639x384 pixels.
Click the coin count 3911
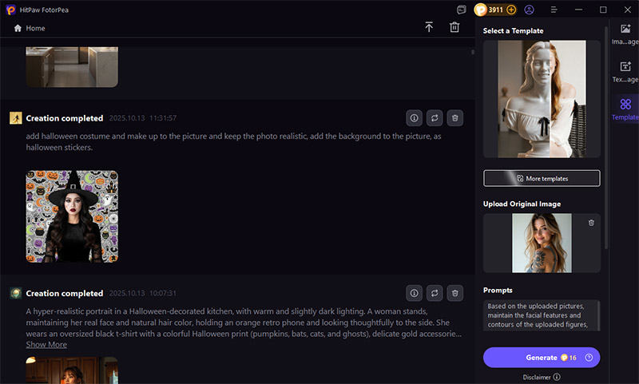pyautogui.click(x=496, y=10)
